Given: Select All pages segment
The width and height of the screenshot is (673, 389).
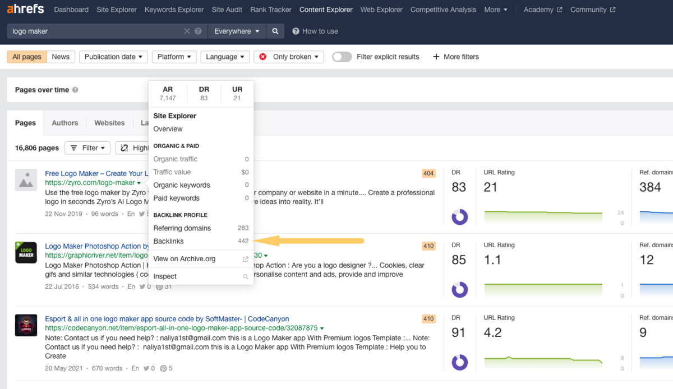Looking at the screenshot, I should (x=27, y=57).
